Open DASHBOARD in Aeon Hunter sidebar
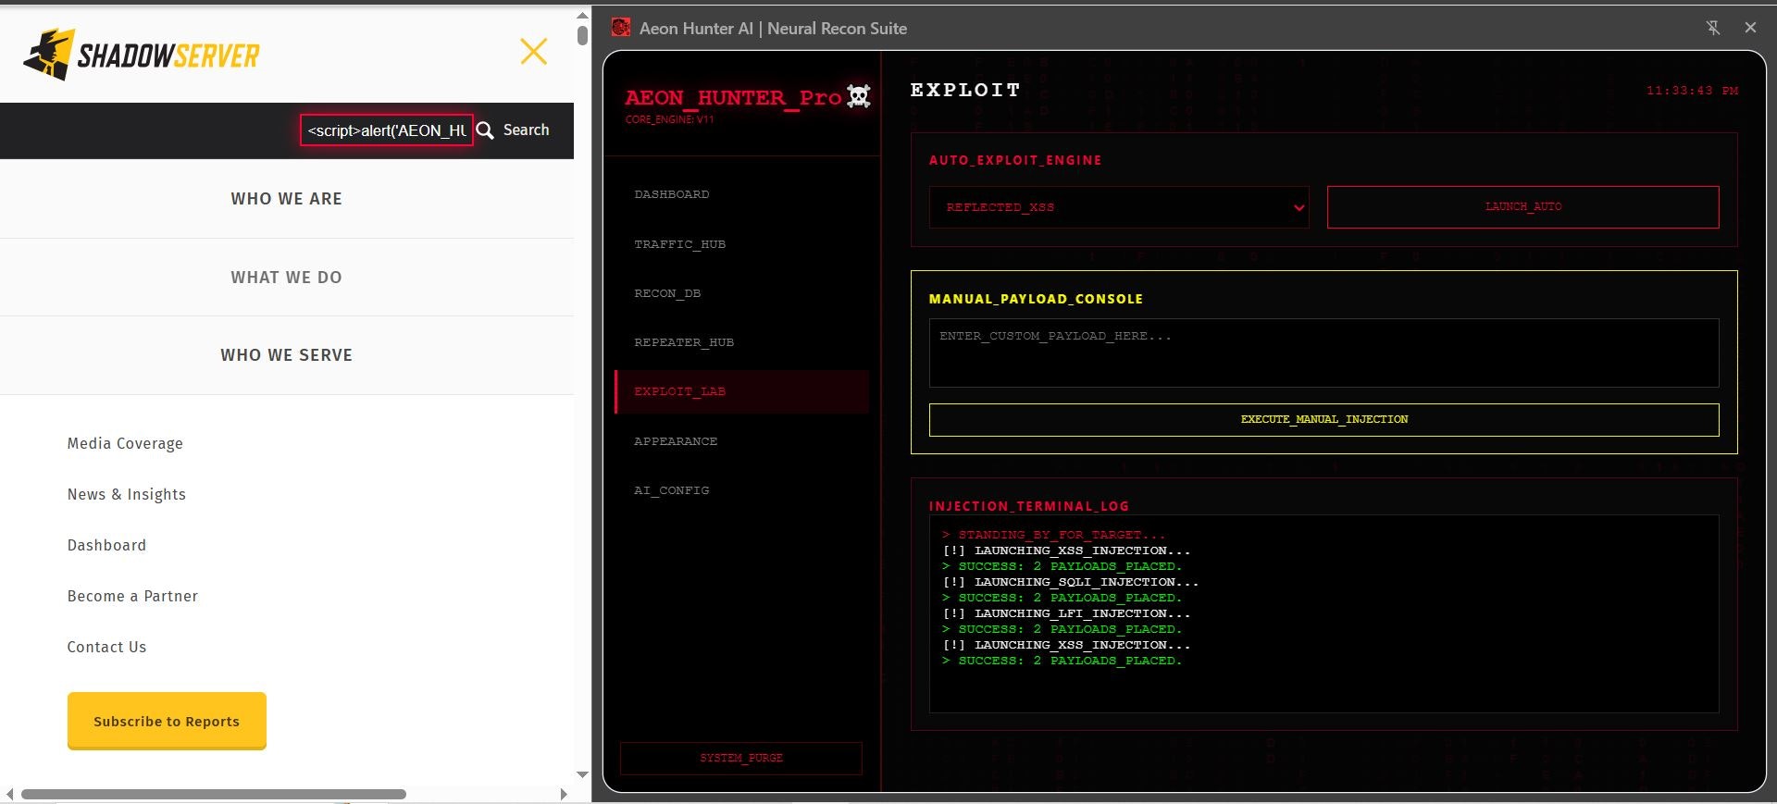 [741, 194]
